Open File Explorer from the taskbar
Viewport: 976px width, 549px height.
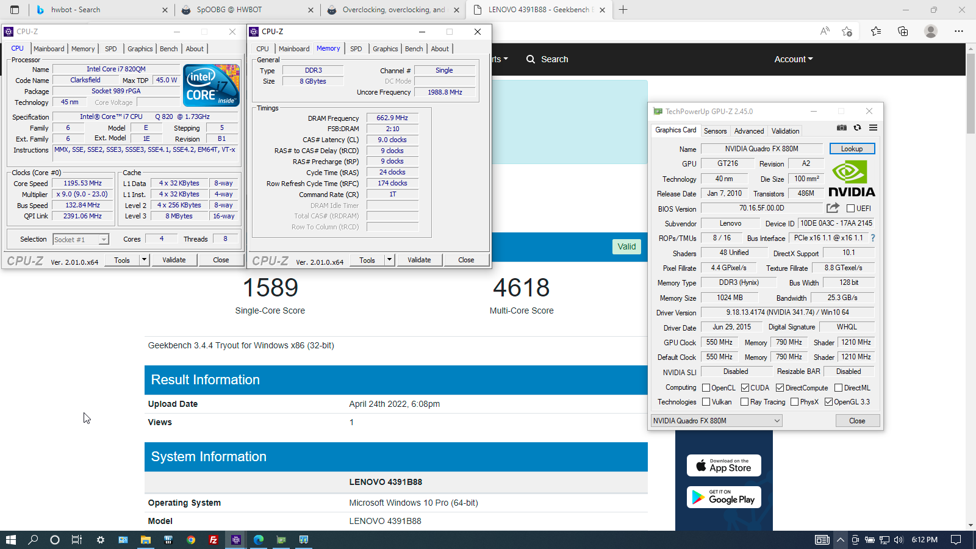tap(146, 540)
